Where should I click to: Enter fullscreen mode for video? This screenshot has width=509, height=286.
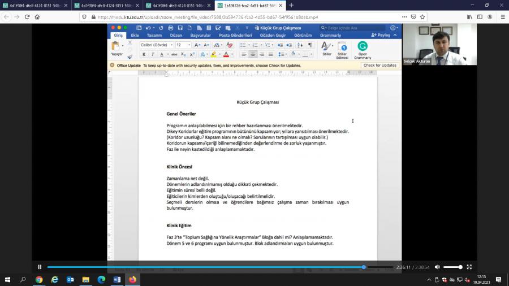click(x=469, y=267)
